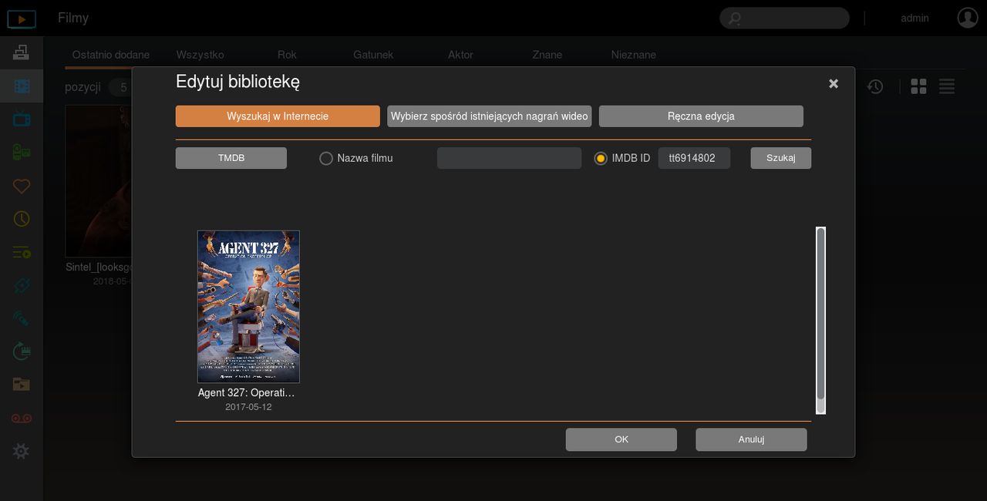Click the search magnifier icon
Image resolution: width=987 pixels, height=501 pixels.
click(735, 18)
